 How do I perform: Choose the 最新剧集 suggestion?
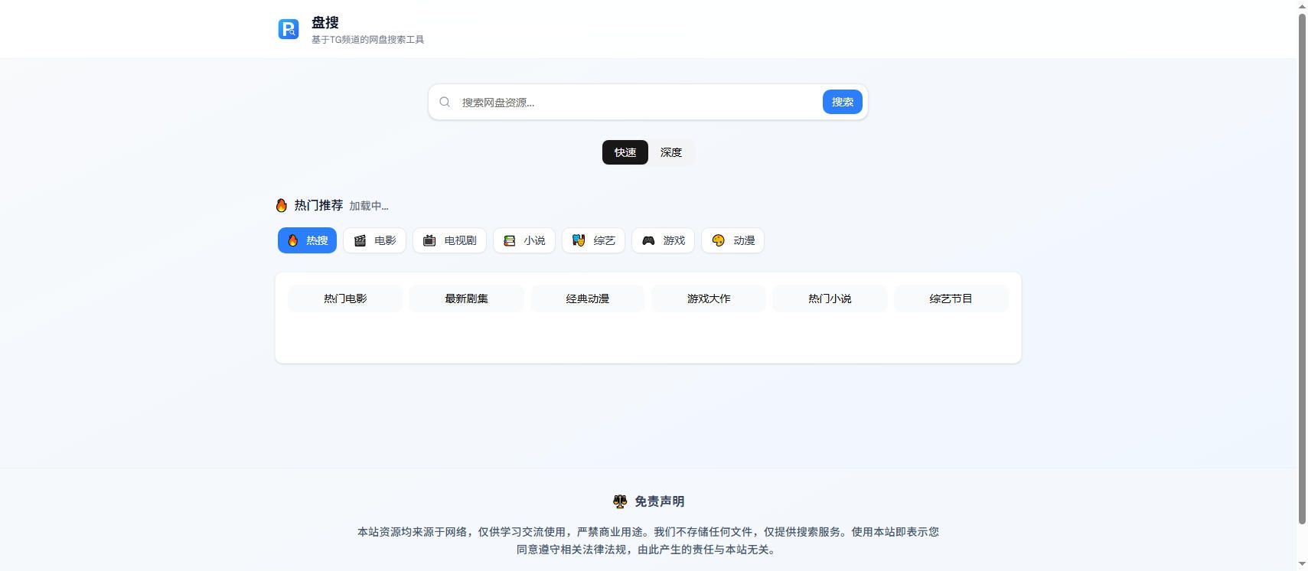(466, 299)
